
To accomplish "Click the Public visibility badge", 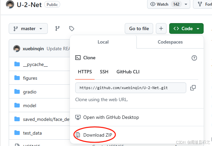I will coord(52,5).
